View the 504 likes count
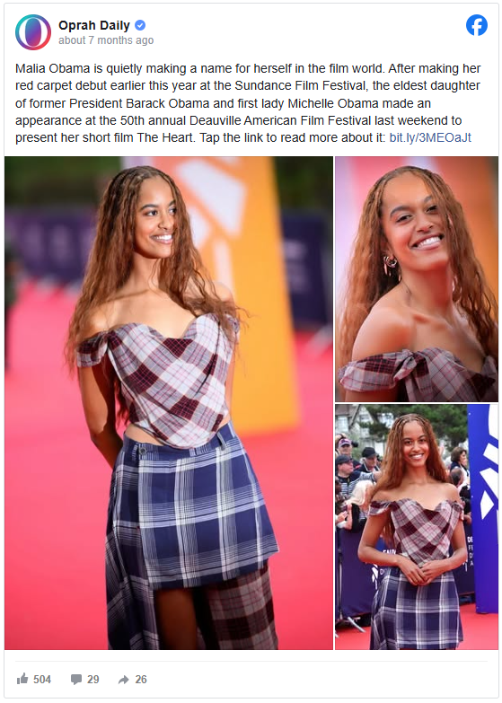Screen dimensions: 502x703 click(x=42, y=680)
